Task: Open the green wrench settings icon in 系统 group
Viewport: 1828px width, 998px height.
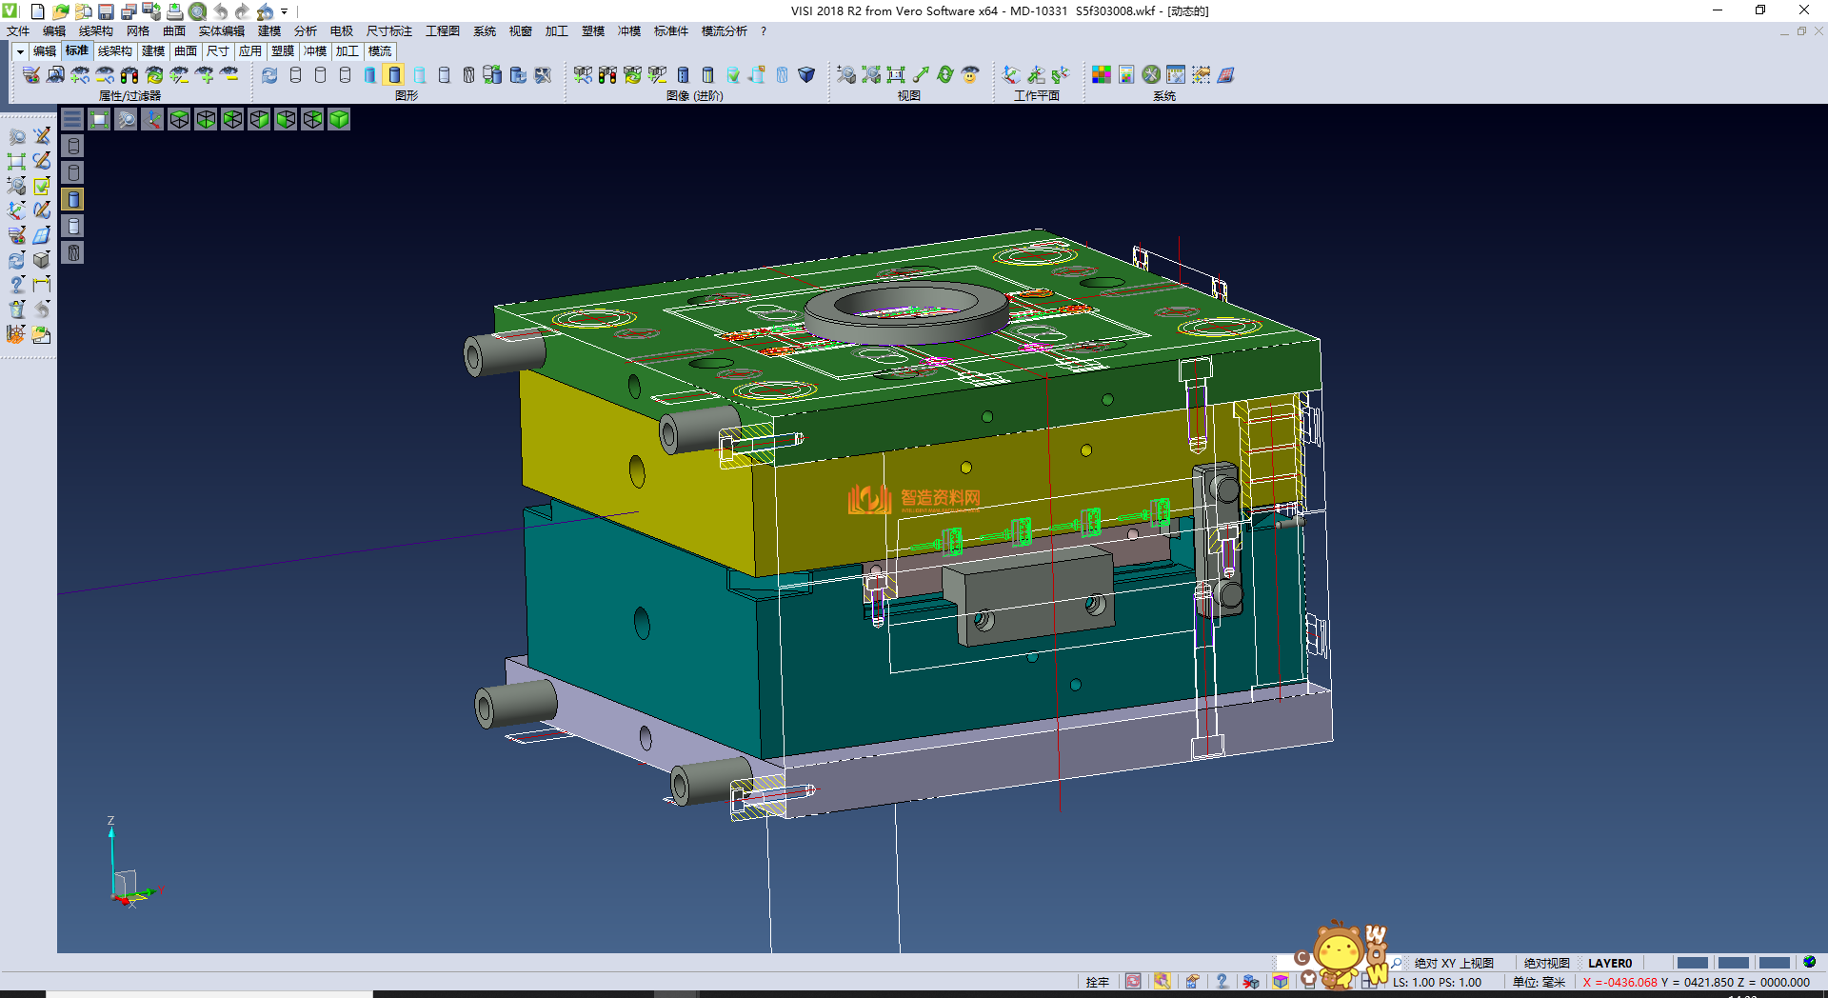Action: (1151, 74)
